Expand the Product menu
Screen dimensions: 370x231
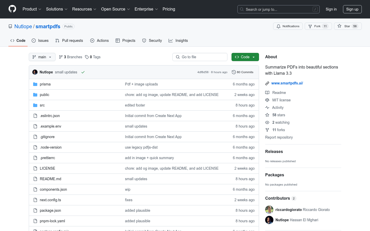(32, 9)
